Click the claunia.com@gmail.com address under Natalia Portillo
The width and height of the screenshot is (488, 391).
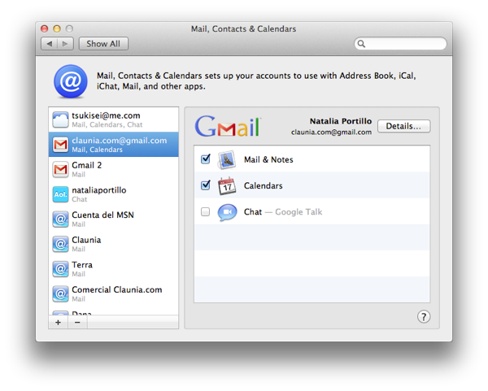point(332,133)
